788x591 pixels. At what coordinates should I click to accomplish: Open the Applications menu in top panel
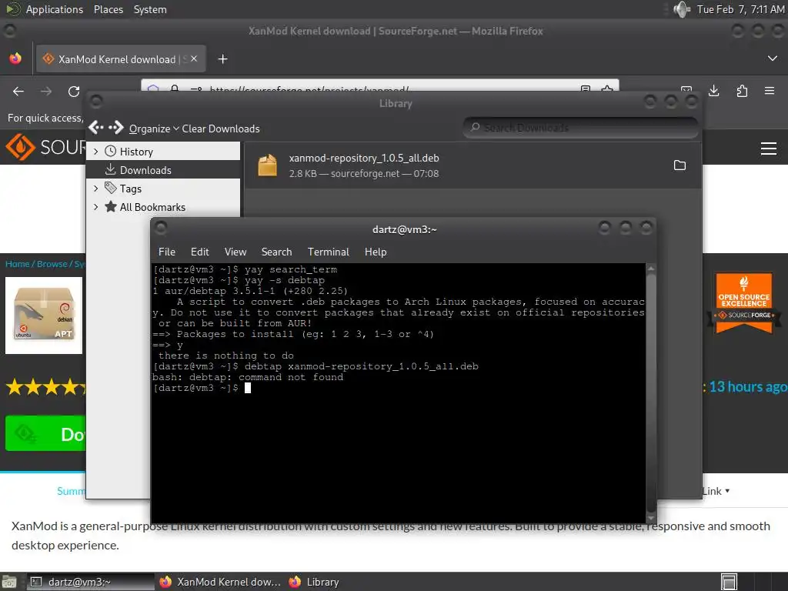click(55, 9)
